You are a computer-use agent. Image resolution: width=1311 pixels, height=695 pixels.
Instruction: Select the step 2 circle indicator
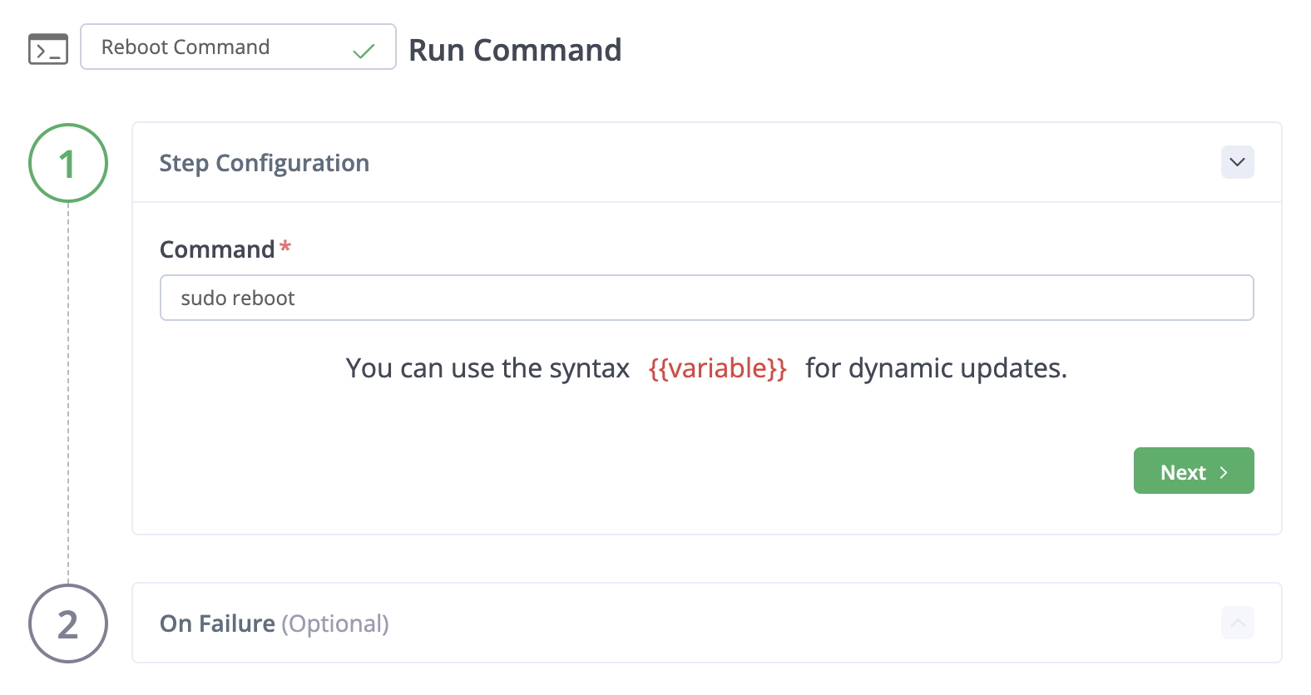pyautogui.click(x=68, y=624)
